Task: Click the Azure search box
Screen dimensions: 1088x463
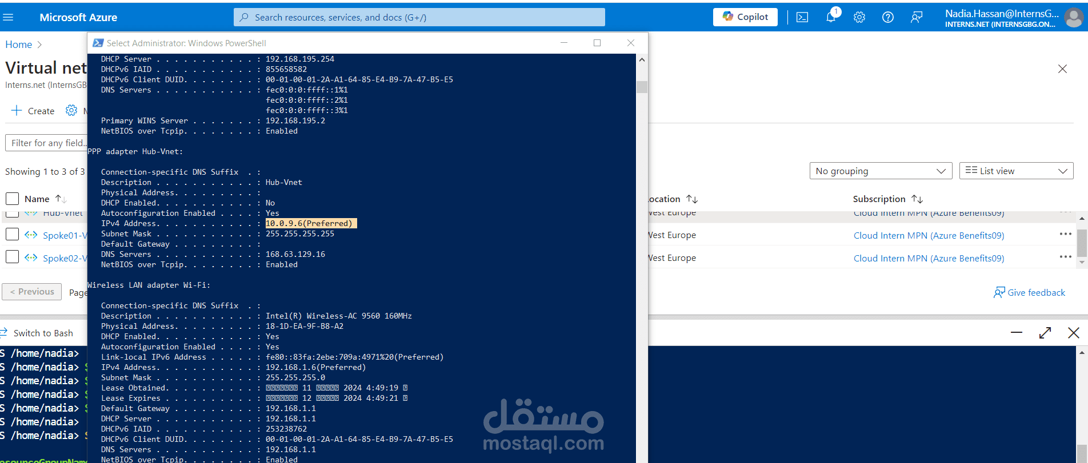Action: pos(419,17)
